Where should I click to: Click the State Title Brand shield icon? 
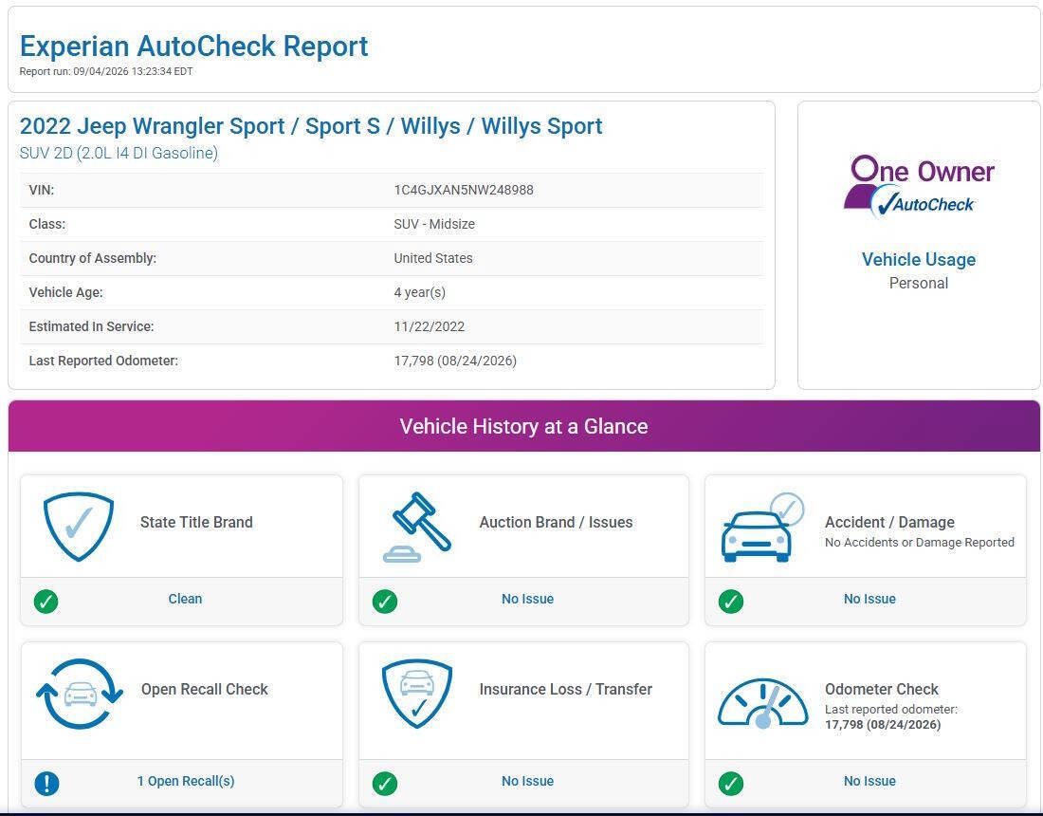click(79, 526)
